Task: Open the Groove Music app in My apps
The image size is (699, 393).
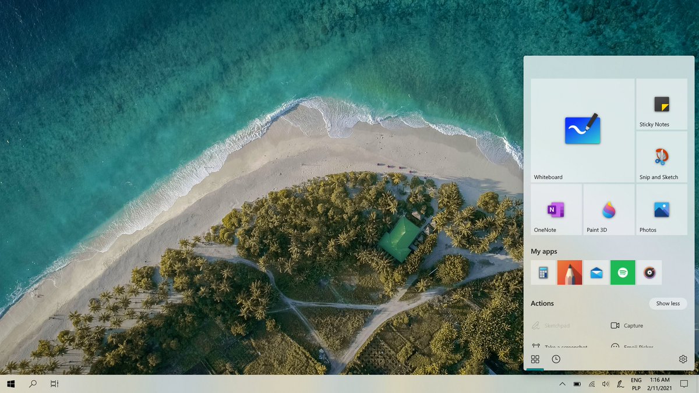Action: tap(649, 272)
